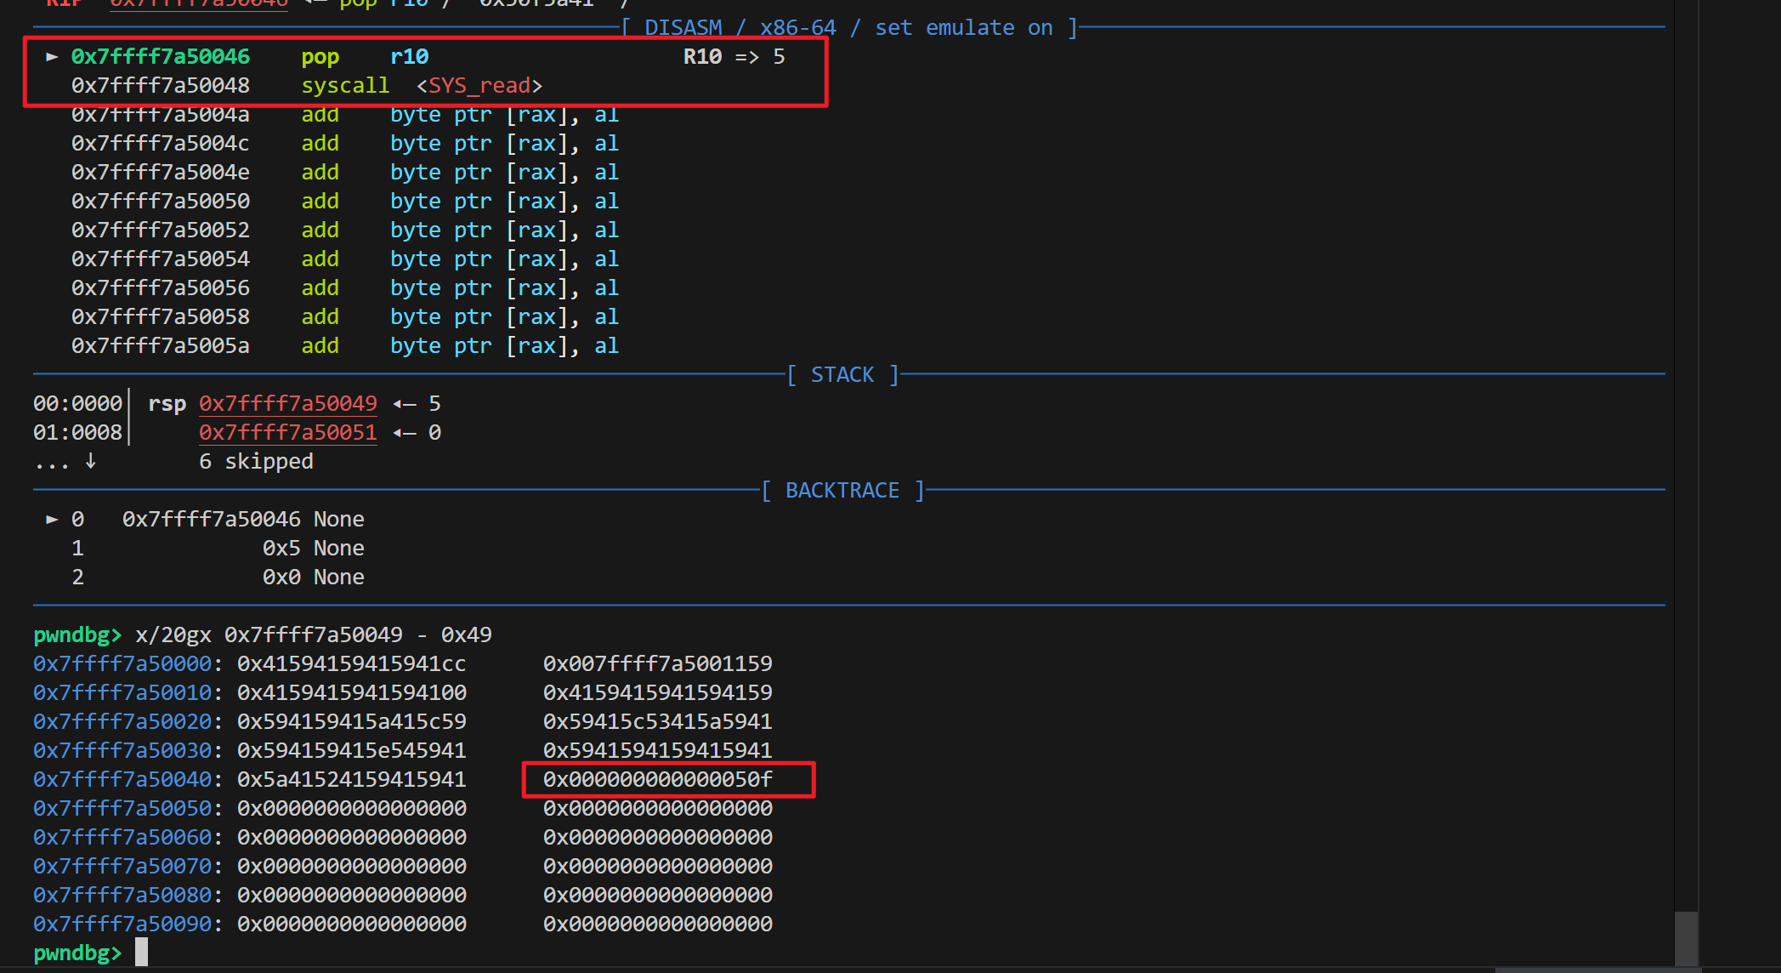This screenshot has width=1781, height=973.
Task: Click the BACKTRACE section header label
Action: [842, 491]
